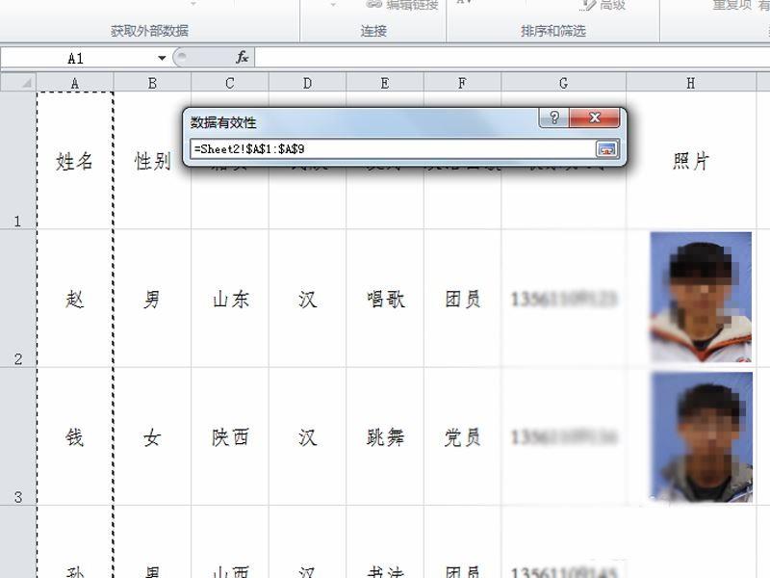Screen dimensions: 770x578
Task: Click the cell containing 姓名
Action: [72, 161]
